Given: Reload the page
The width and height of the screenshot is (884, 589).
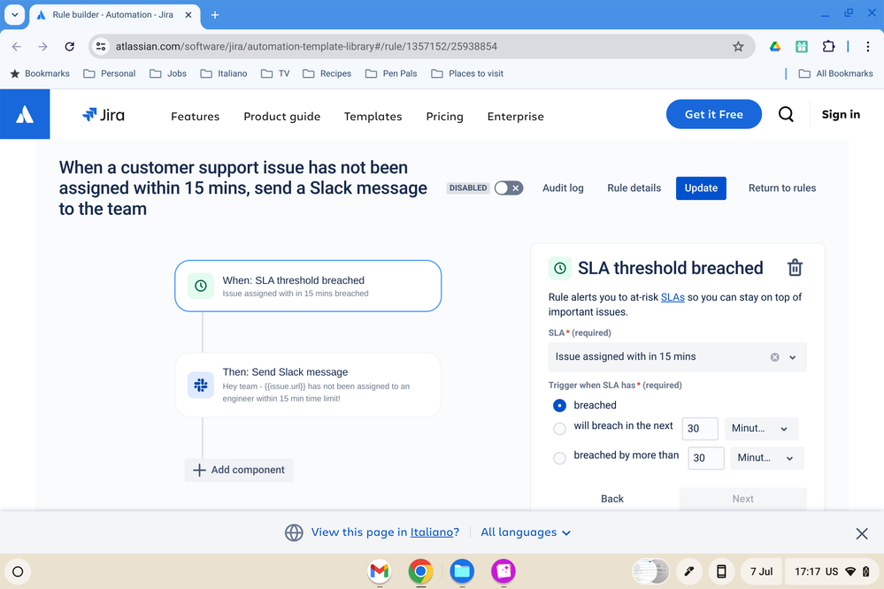Looking at the screenshot, I should [x=69, y=47].
